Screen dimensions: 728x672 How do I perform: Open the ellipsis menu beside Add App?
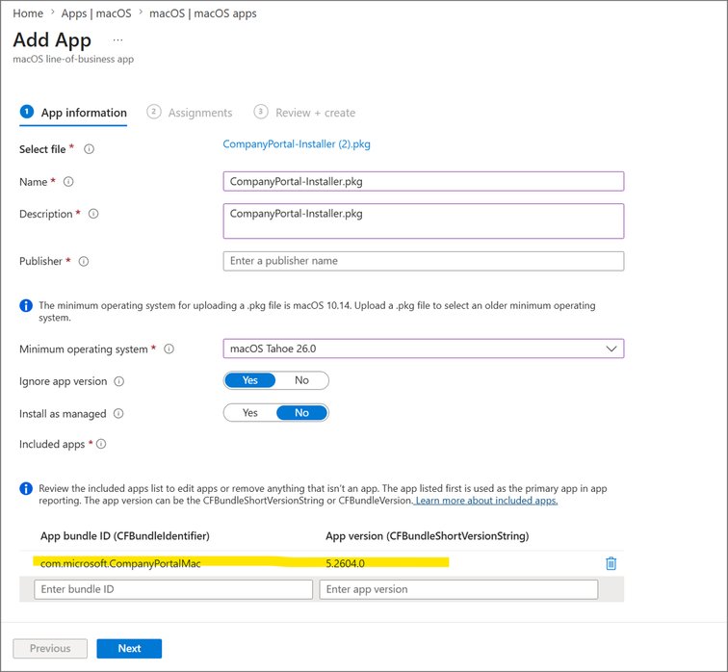pos(117,39)
